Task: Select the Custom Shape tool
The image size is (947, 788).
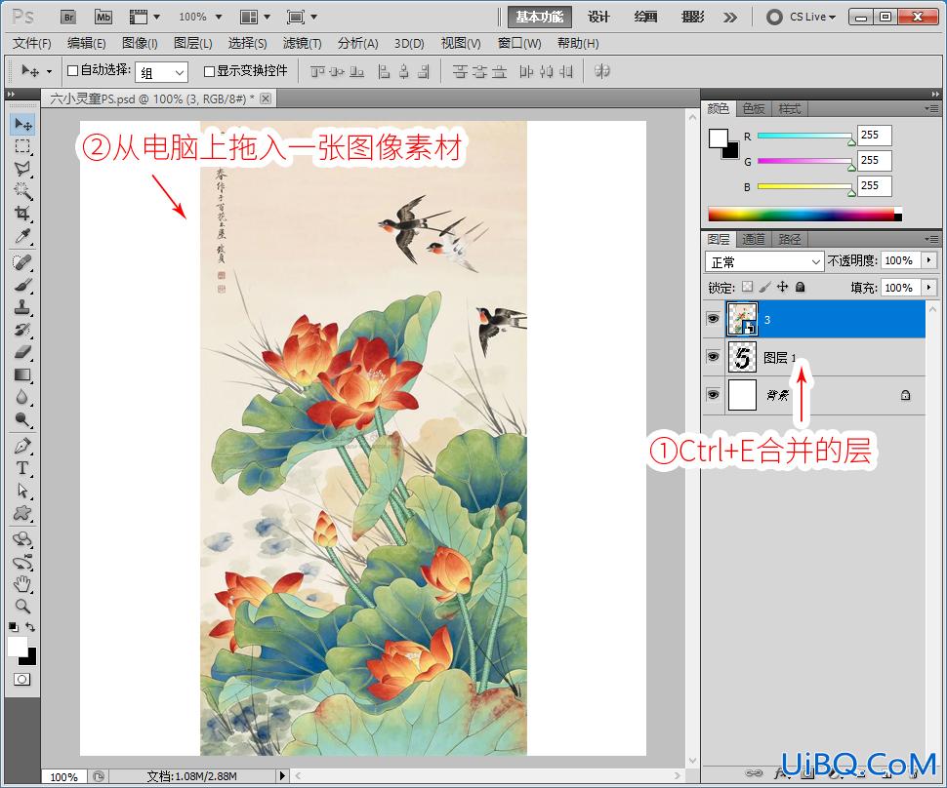Action: [x=23, y=513]
